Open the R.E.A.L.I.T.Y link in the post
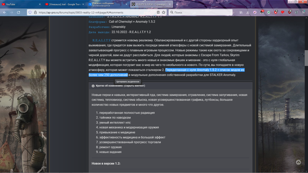 pyautogui.click(x=101, y=40)
